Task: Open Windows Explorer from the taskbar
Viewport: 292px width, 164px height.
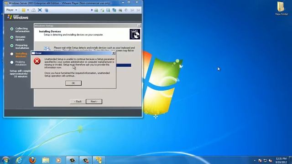Action: coord(46,160)
